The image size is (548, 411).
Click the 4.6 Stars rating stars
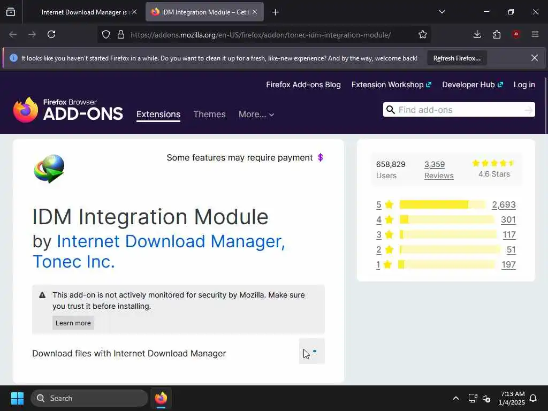[x=493, y=163]
